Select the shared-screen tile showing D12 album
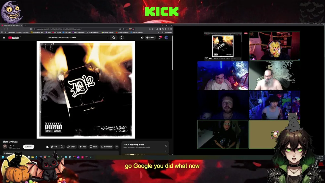Screen dimensions: 325x183 (223, 46)
